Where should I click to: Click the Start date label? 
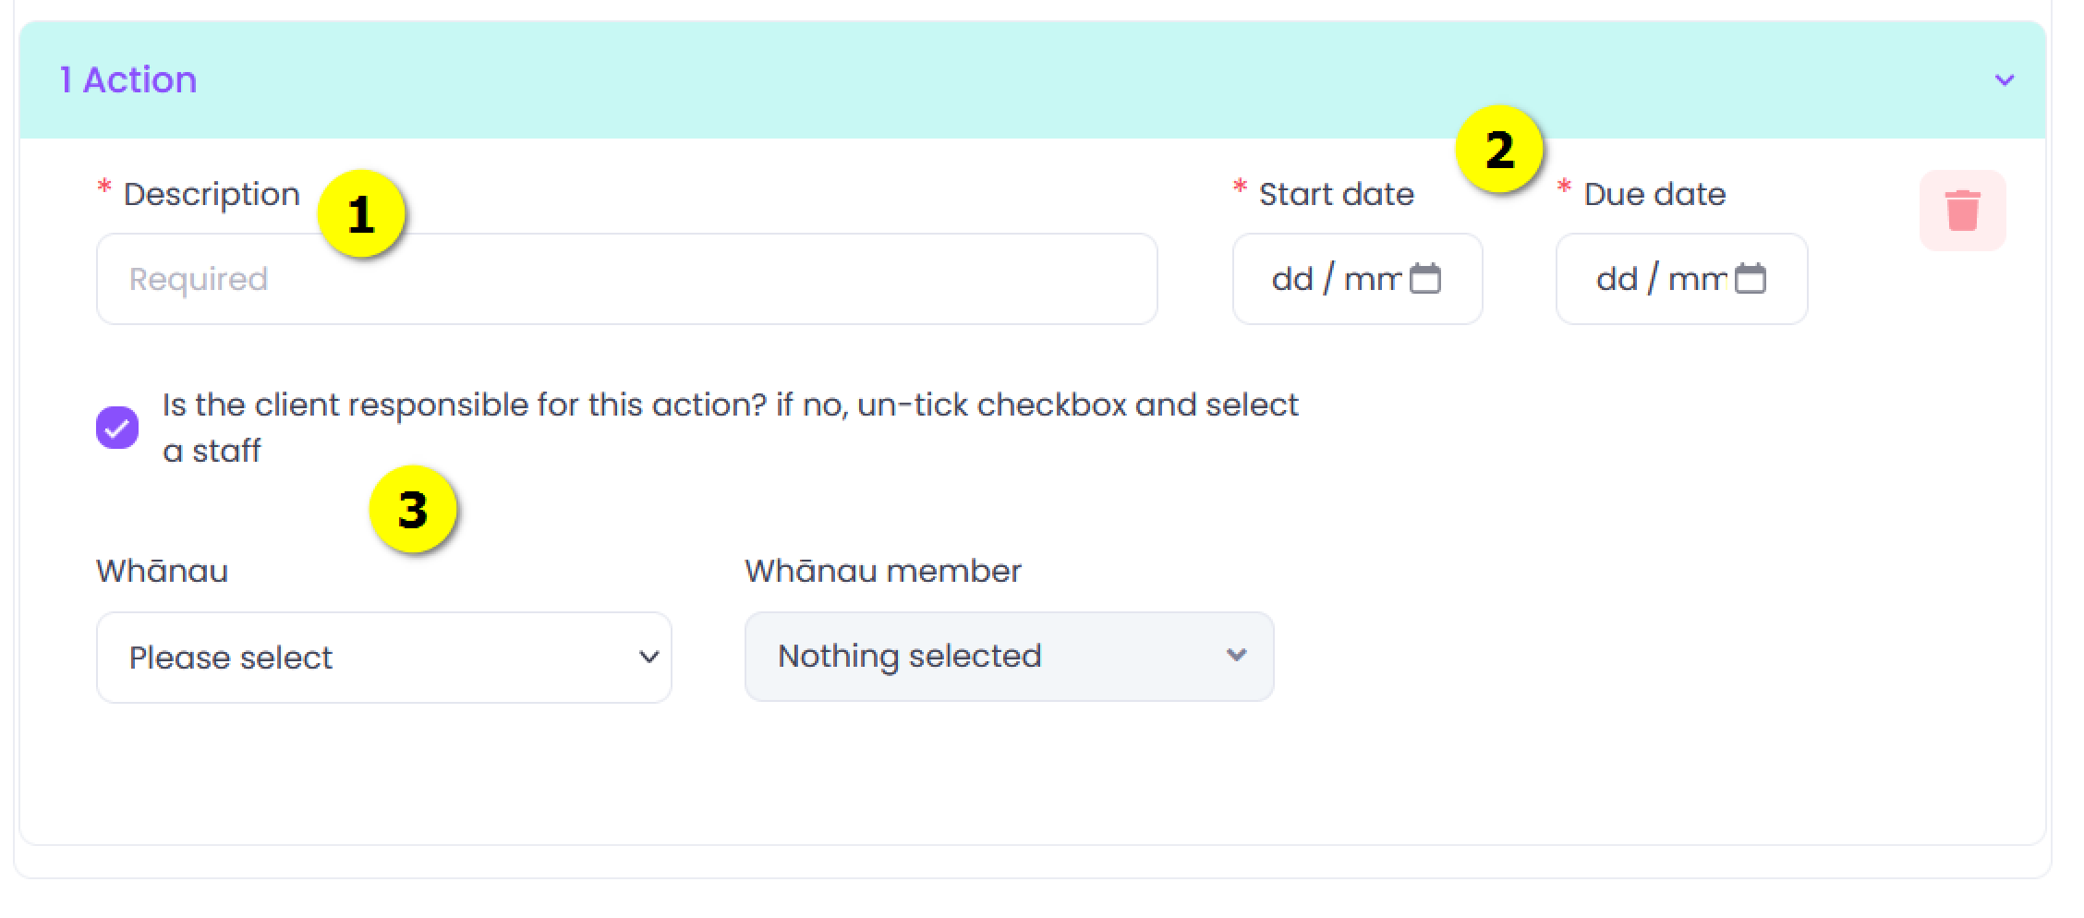[x=1337, y=194]
